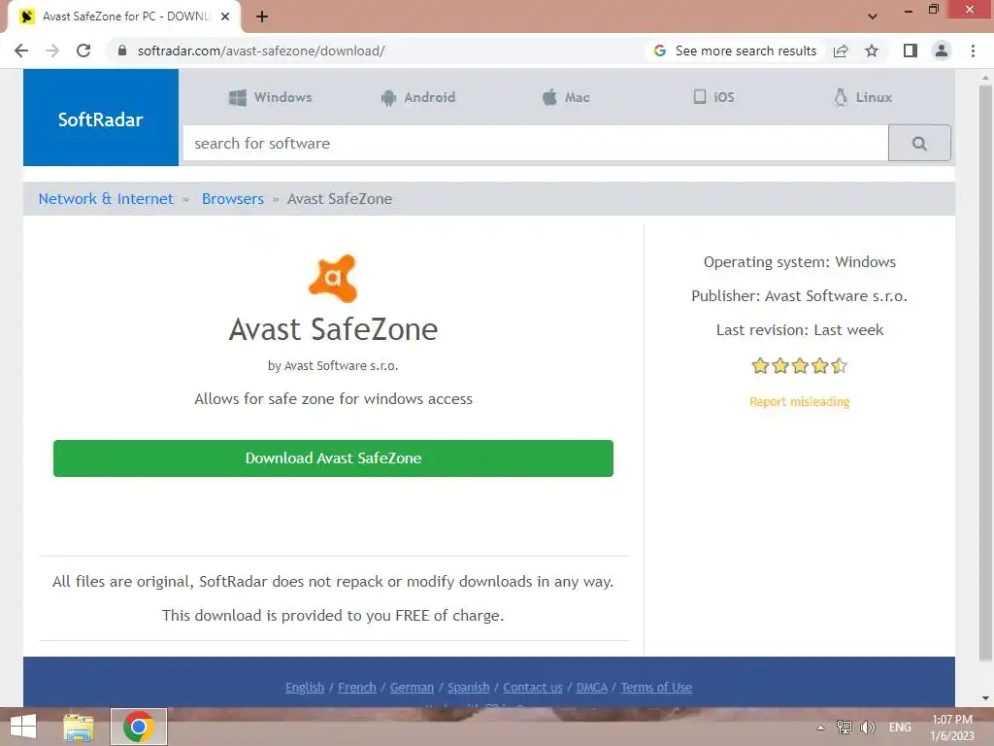The height and width of the screenshot is (746, 994).
Task: Open Network & Internet breadcrumb
Action: tap(106, 198)
